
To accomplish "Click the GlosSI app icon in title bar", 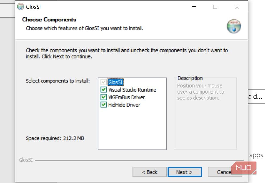I will pyautogui.click(x=20, y=7).
